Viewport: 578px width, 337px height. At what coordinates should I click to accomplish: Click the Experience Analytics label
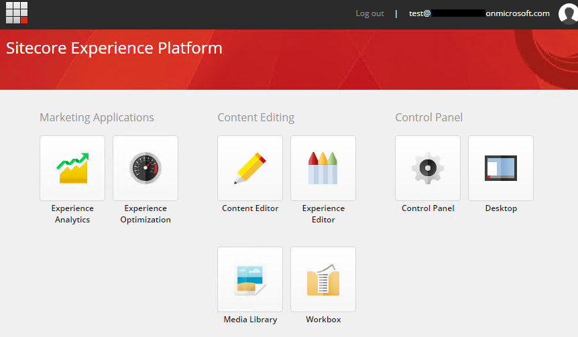72,214
